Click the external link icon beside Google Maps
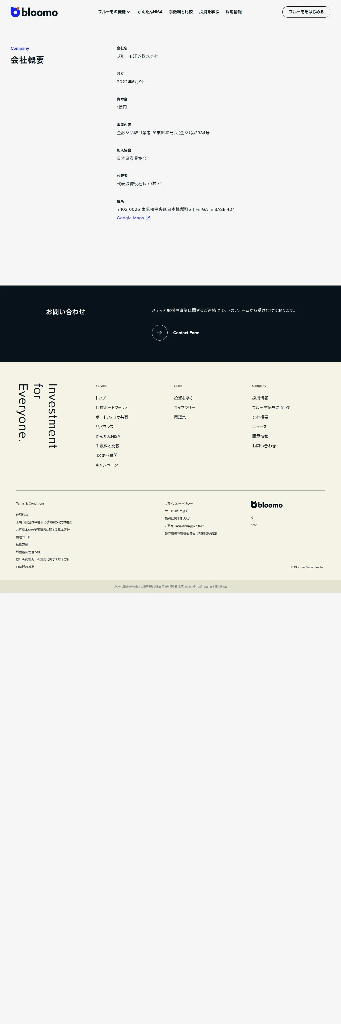The image size is (341, 1024). point(148,218)
